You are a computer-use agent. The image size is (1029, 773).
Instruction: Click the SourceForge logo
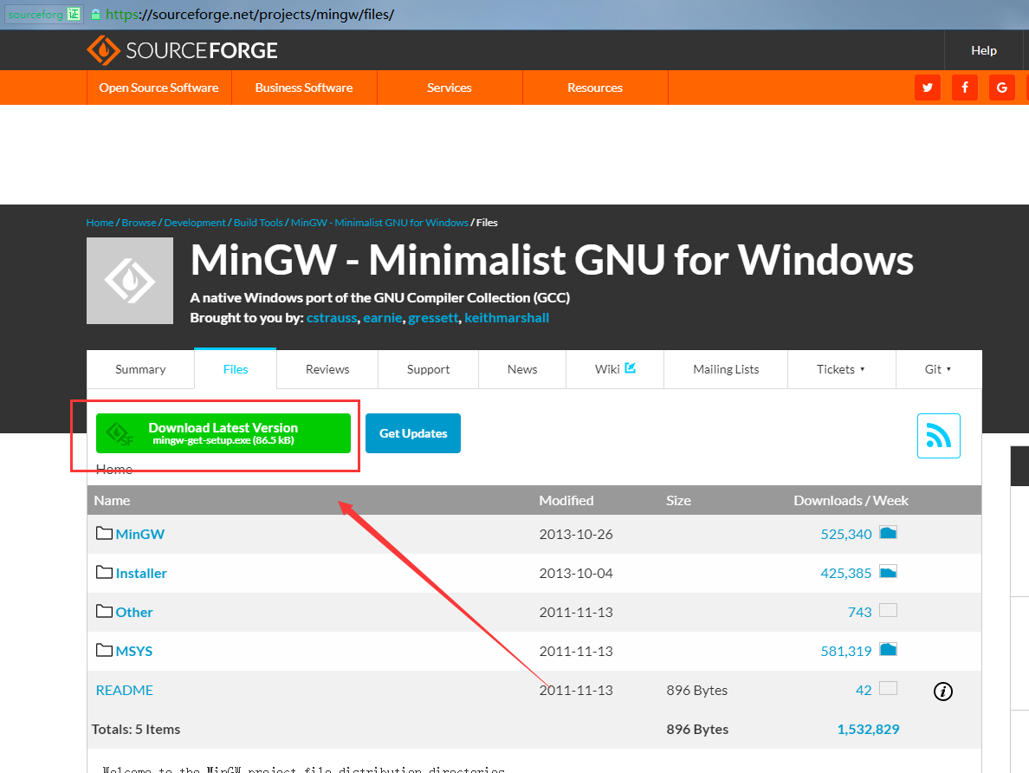(182, 49)
